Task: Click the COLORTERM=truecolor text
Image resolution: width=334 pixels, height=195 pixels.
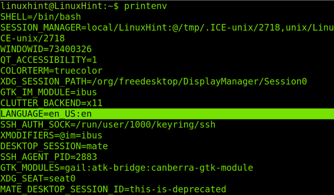Action: [51, 70]
